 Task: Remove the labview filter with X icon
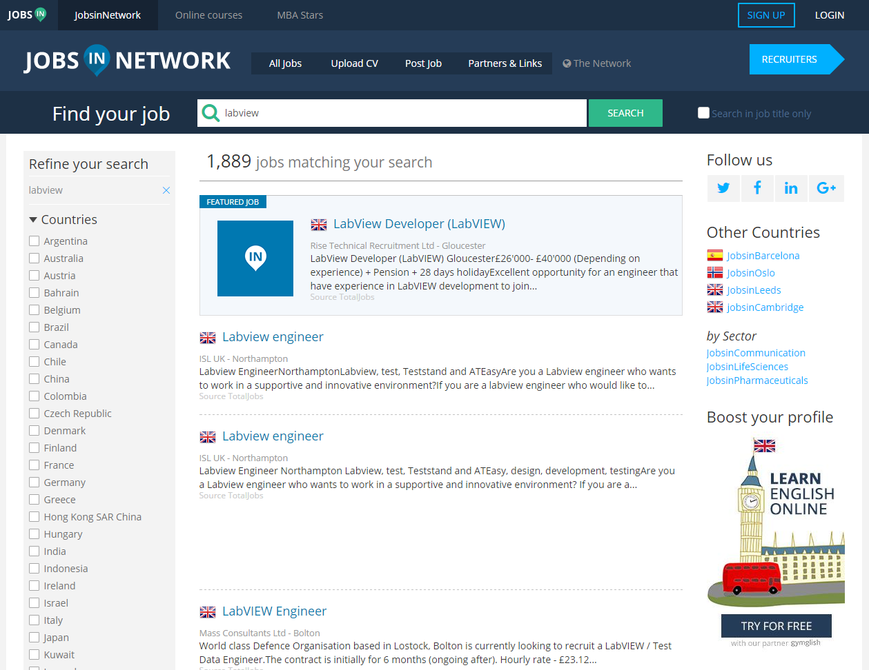166,190
